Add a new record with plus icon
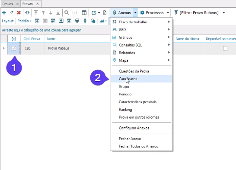The height and width of the screenshot is (170, 236). click(4, 13)
